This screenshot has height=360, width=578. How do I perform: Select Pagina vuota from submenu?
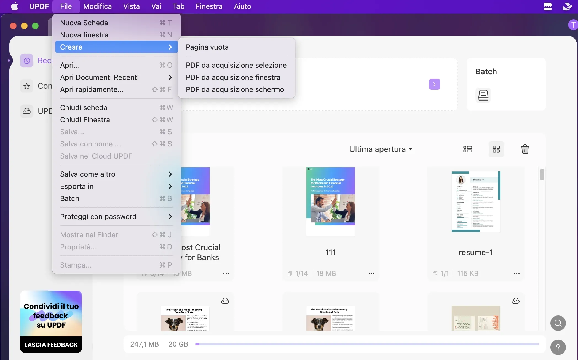[236, 47]
